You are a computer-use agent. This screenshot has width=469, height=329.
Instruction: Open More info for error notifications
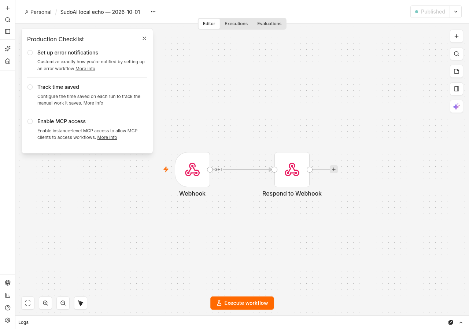tap(85, 69)
